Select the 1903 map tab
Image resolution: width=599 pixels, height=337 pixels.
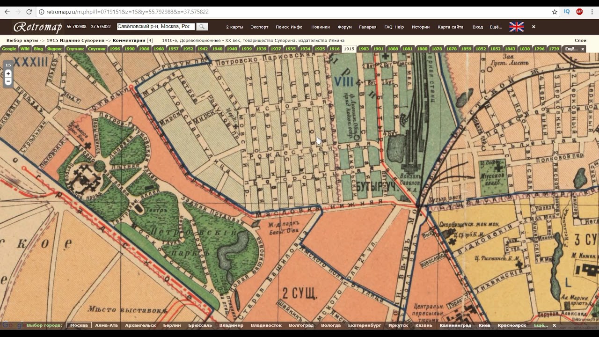(364, 49)
